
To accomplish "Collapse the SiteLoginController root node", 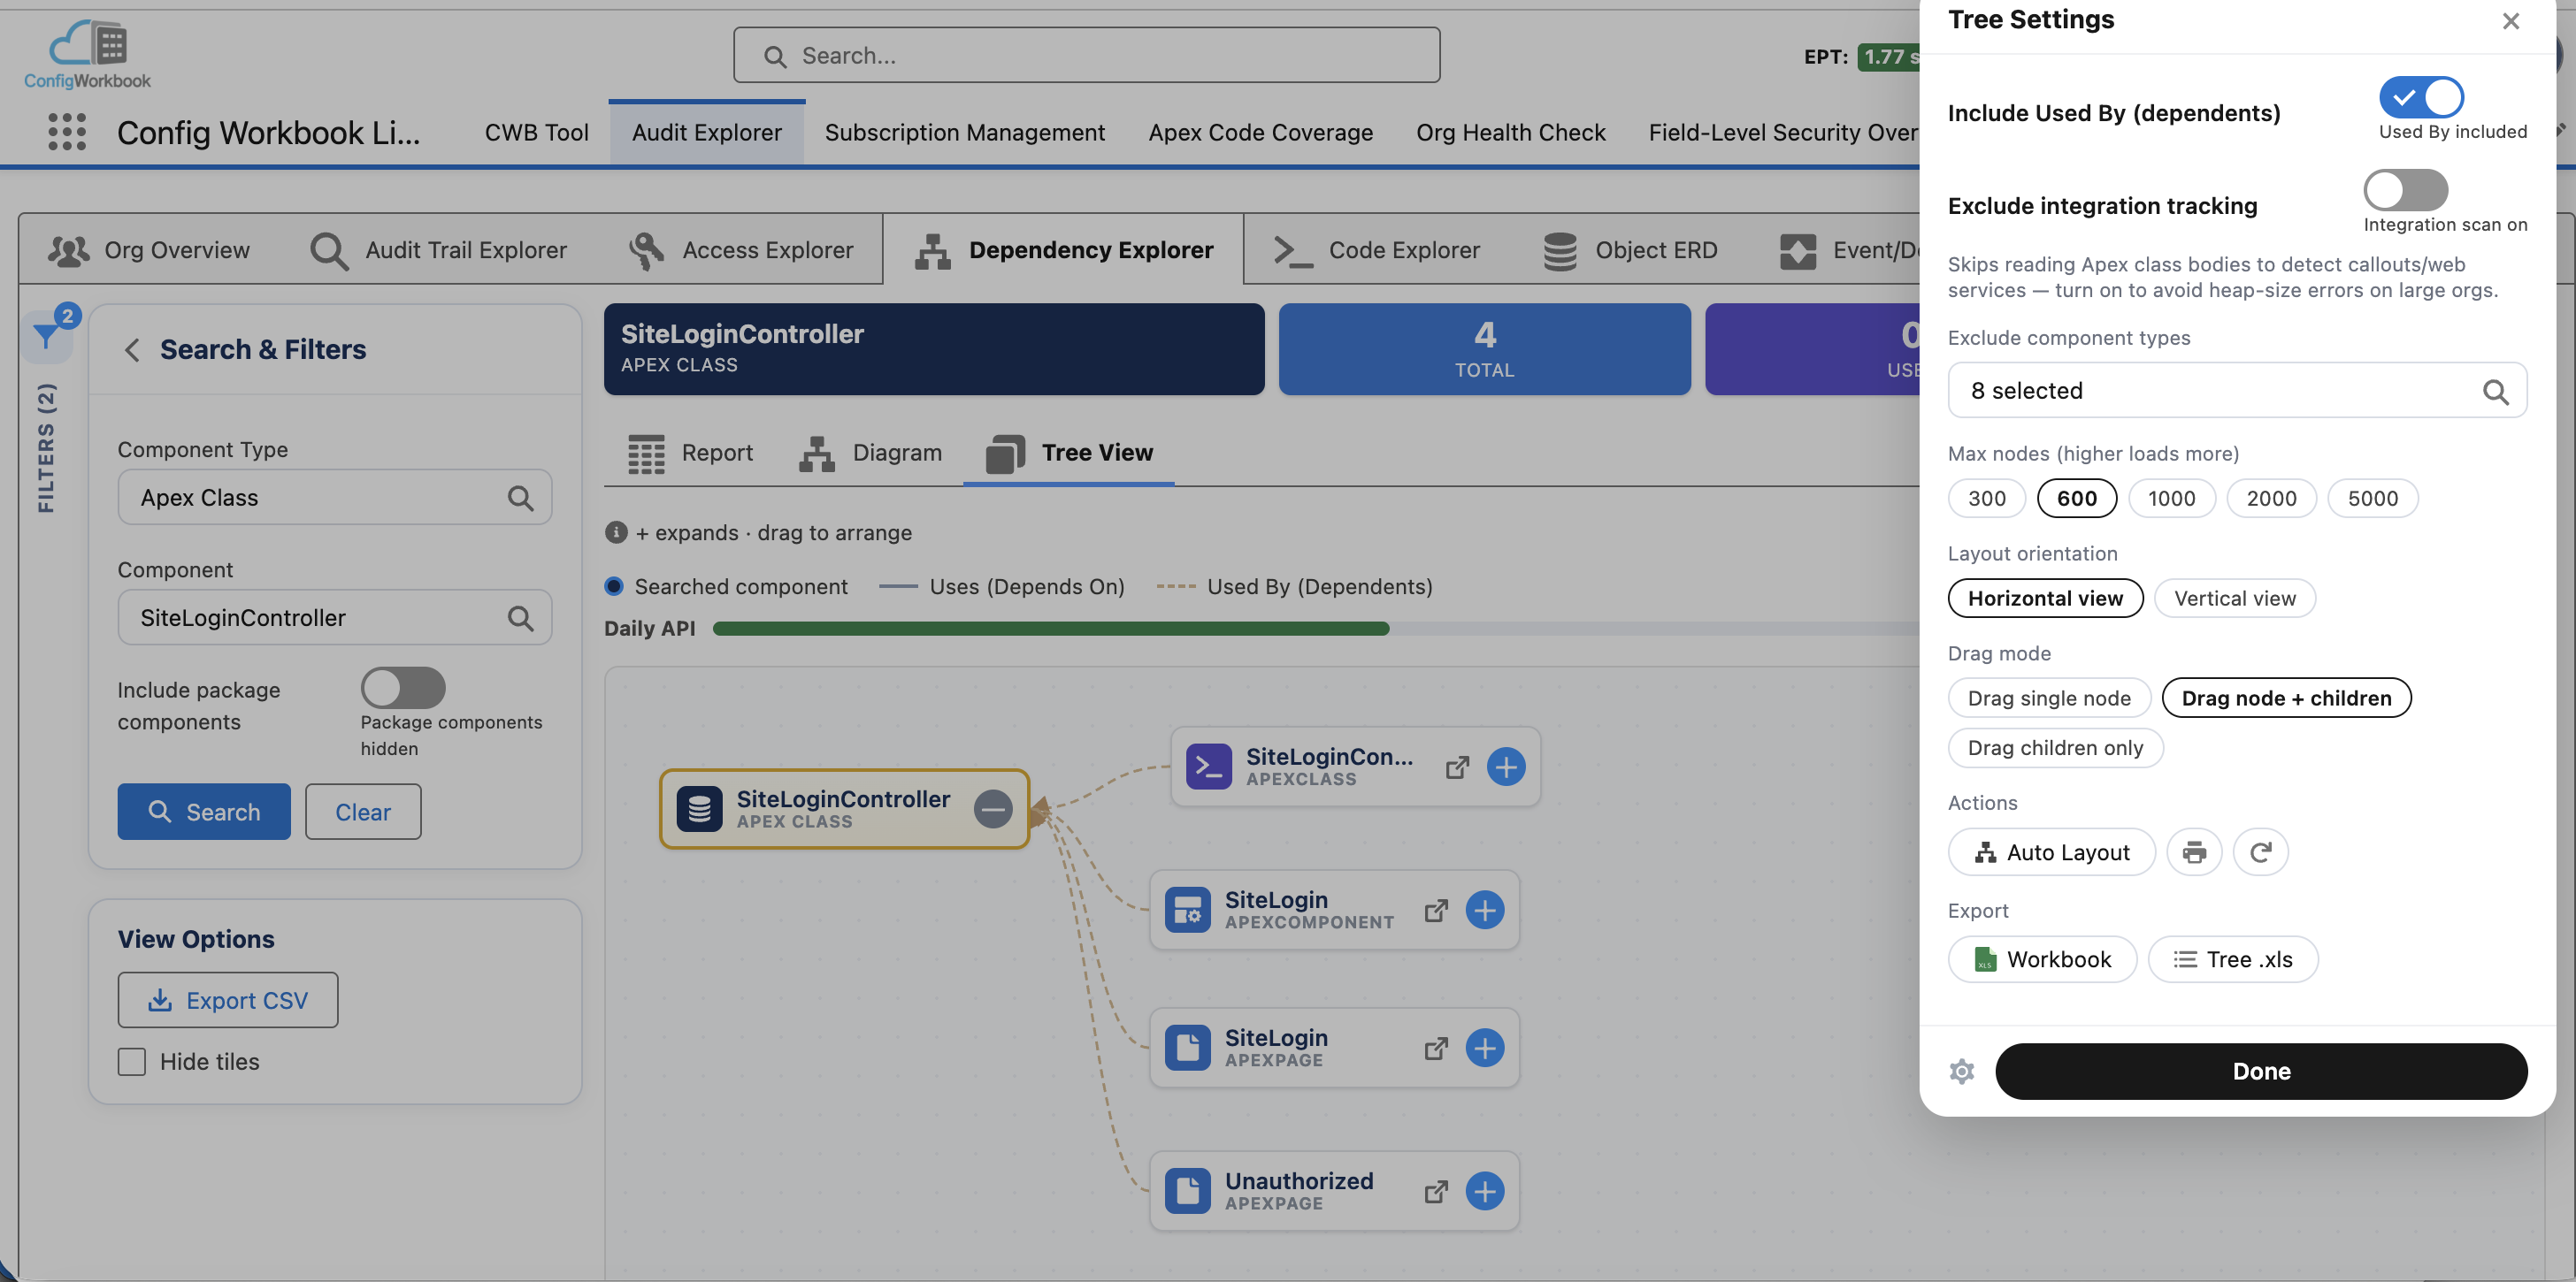I will pyautogui.click(x=992, y=808).
